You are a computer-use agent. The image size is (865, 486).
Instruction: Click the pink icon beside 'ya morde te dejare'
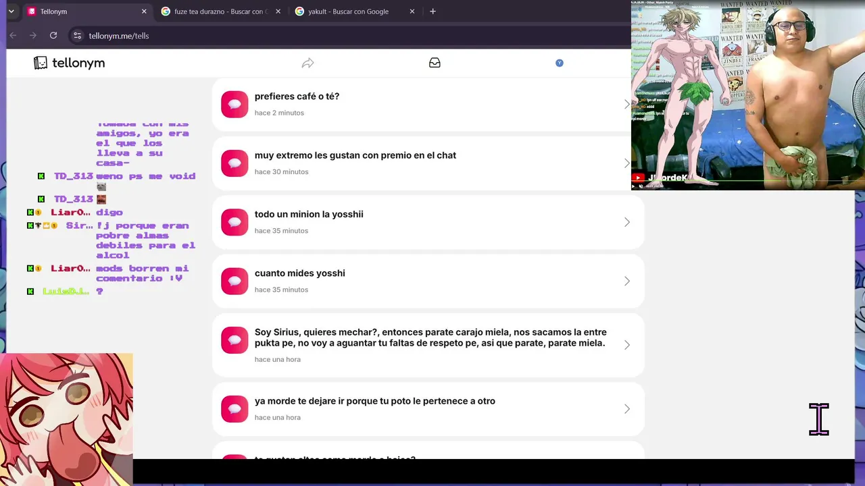234,409
